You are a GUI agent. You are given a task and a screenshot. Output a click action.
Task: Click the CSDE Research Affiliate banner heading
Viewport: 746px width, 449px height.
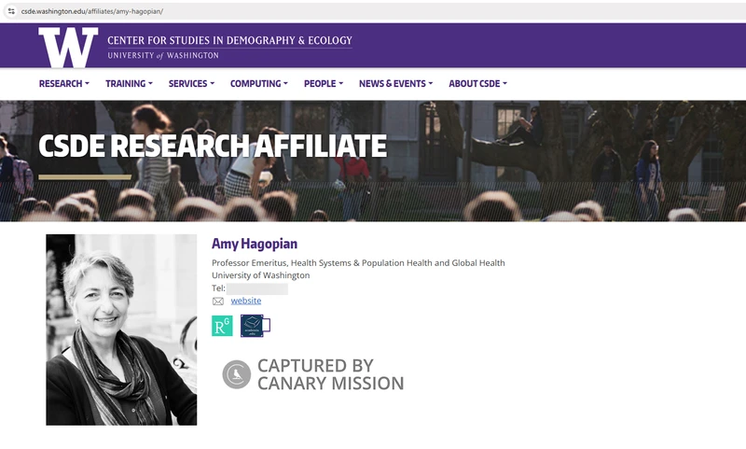click(x=213, y=146)
